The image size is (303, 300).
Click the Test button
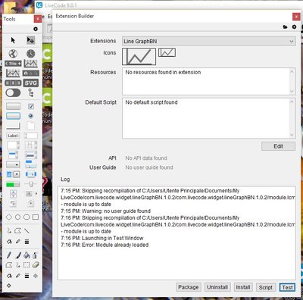tap(287, 287)
